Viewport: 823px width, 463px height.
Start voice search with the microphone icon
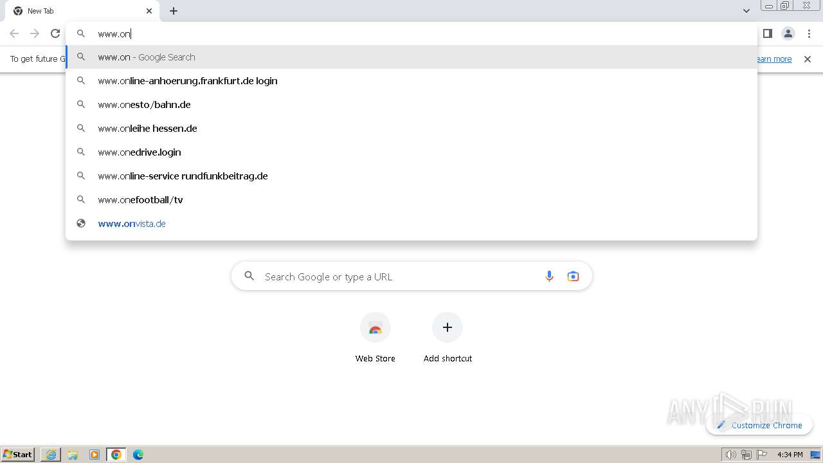549,277
